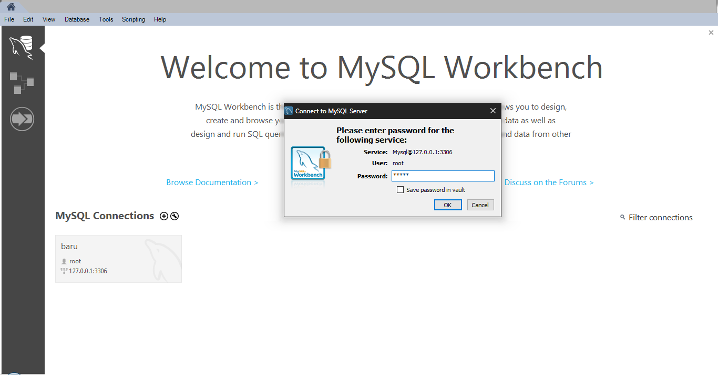This screenshot has width=718, height=375.
Task: Focus the Password input field
Action: click(443, 176)
